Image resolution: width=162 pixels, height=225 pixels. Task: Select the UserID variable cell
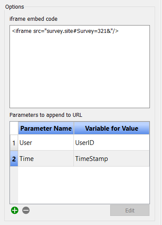(x=111, y=143)
